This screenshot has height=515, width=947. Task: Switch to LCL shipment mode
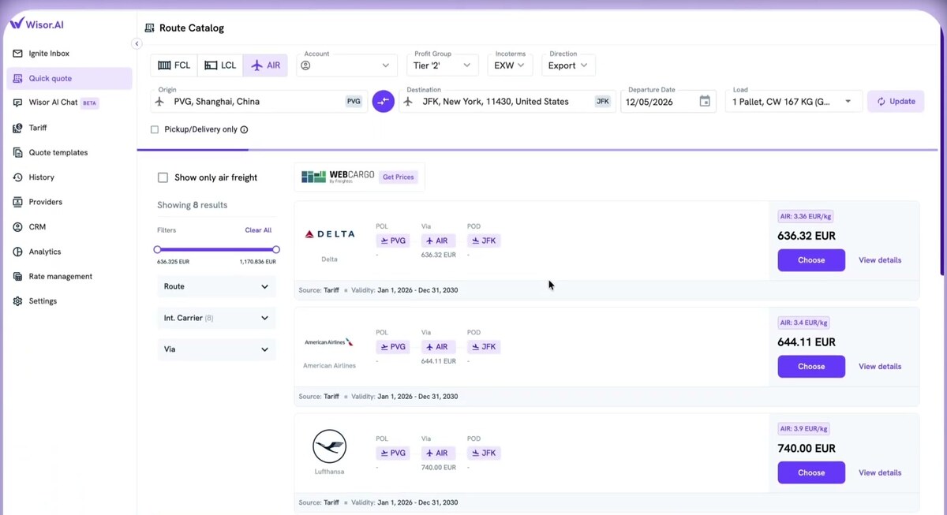(220, 65)
